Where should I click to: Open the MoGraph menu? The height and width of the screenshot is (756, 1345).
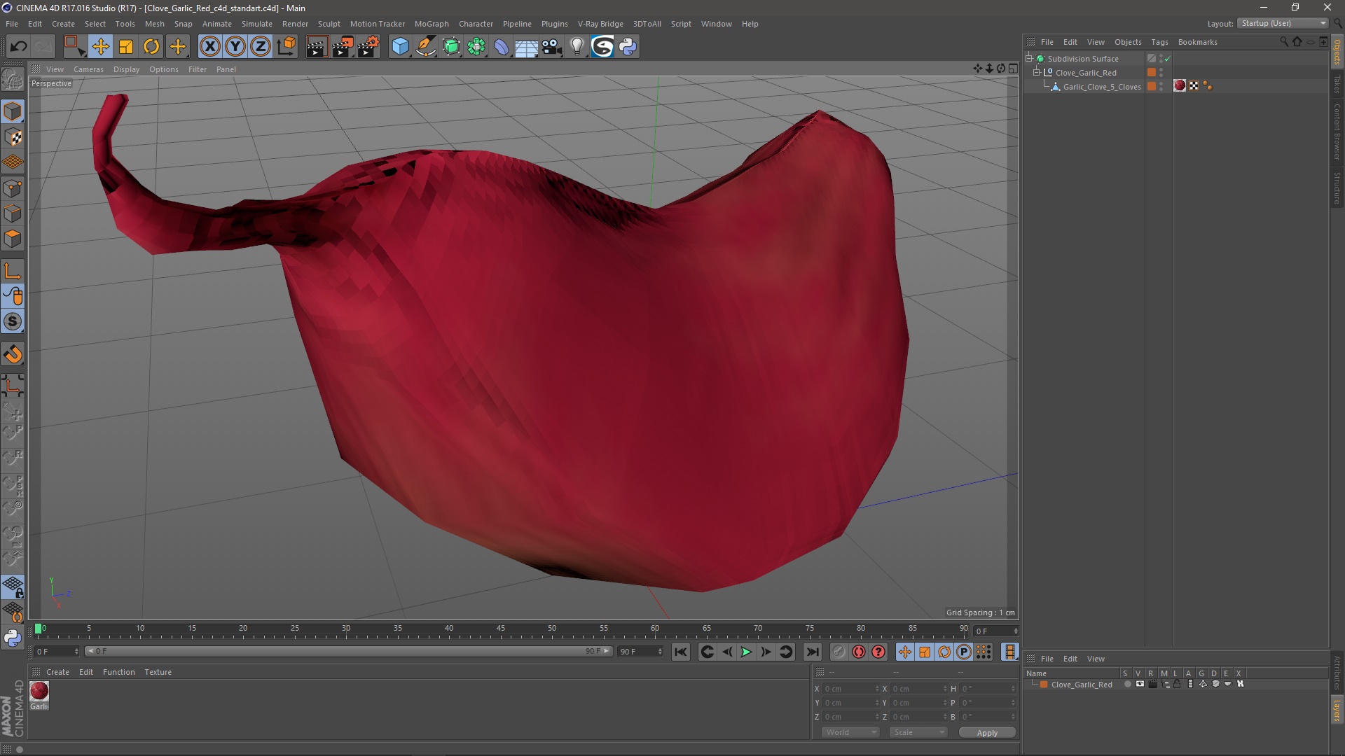[431, 24]
